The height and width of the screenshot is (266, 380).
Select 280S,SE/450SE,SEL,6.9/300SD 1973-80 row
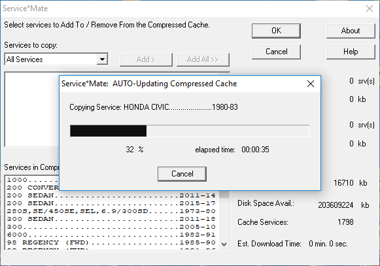coord(111,211)
